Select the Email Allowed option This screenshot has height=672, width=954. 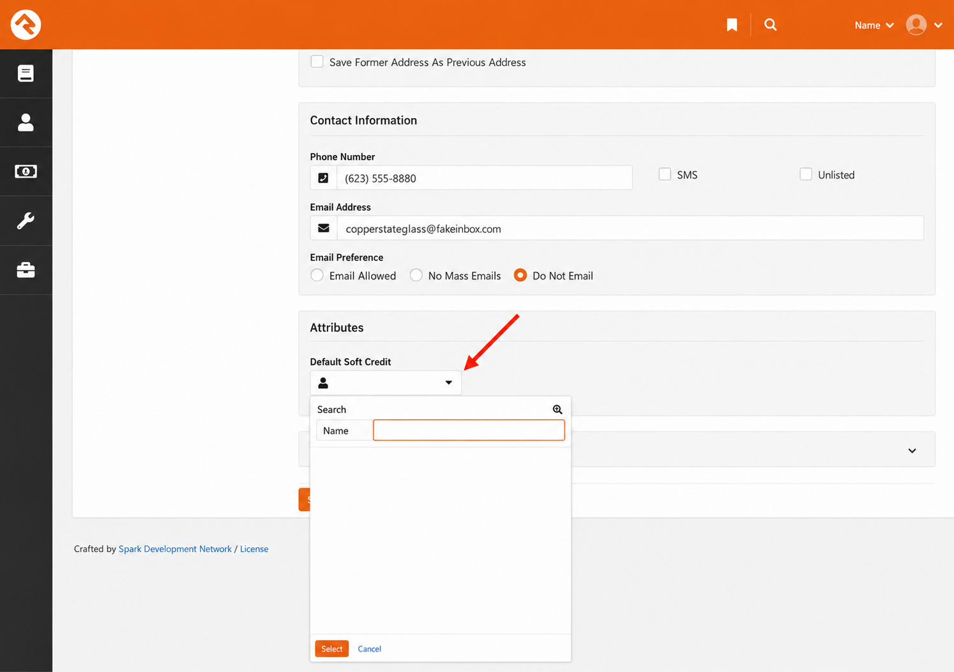317,275
